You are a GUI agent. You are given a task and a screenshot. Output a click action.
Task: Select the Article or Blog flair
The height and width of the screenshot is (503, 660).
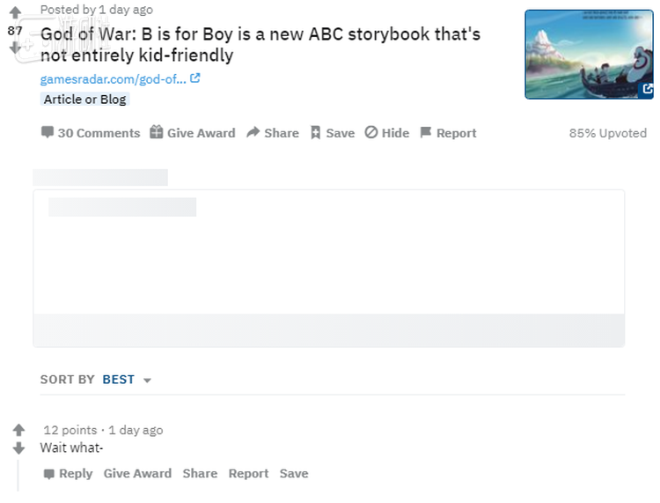[x=84, y=100]
